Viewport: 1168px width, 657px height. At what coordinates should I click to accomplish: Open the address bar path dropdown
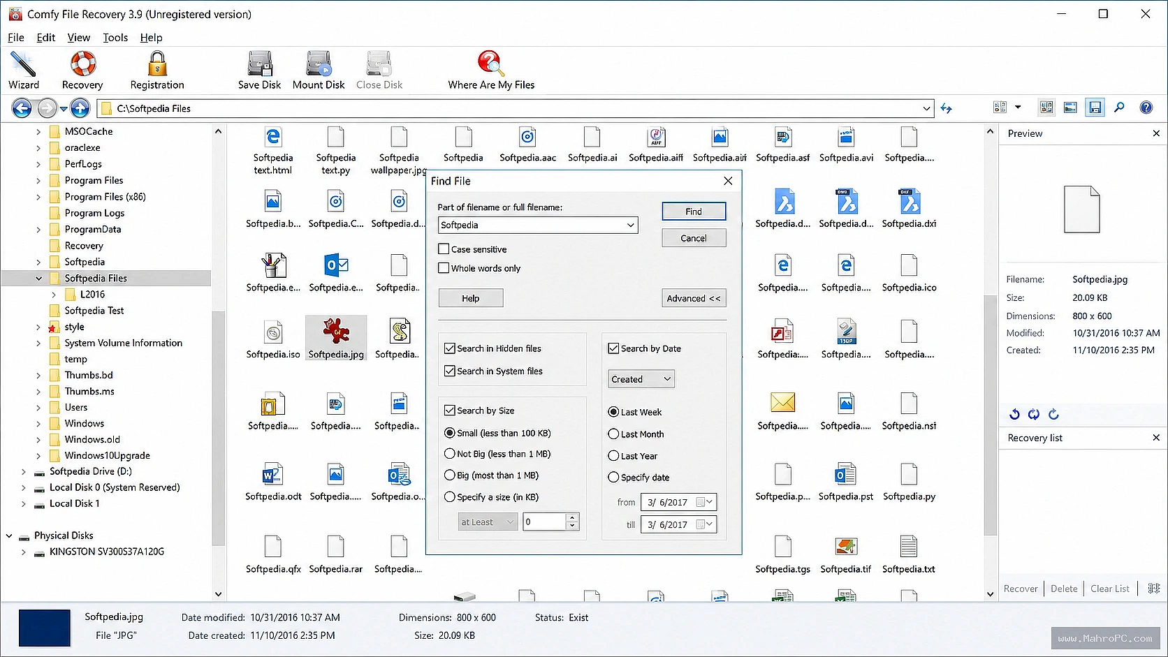[x=927, y=108]
